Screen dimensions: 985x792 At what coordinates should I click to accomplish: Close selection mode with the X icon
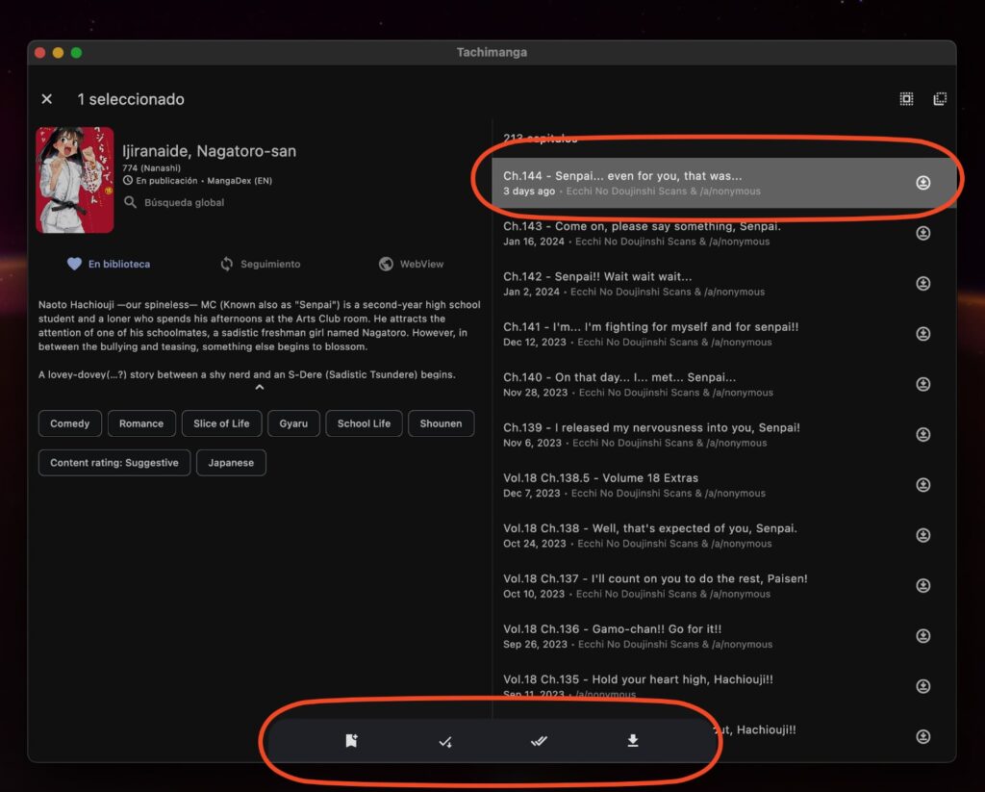coord(47,99)
